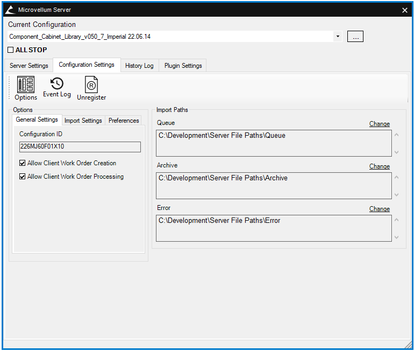Open the Plugin Settings tab
This screenshot has width=414, height=351.
pyautogui.click(x=183, y=66)
